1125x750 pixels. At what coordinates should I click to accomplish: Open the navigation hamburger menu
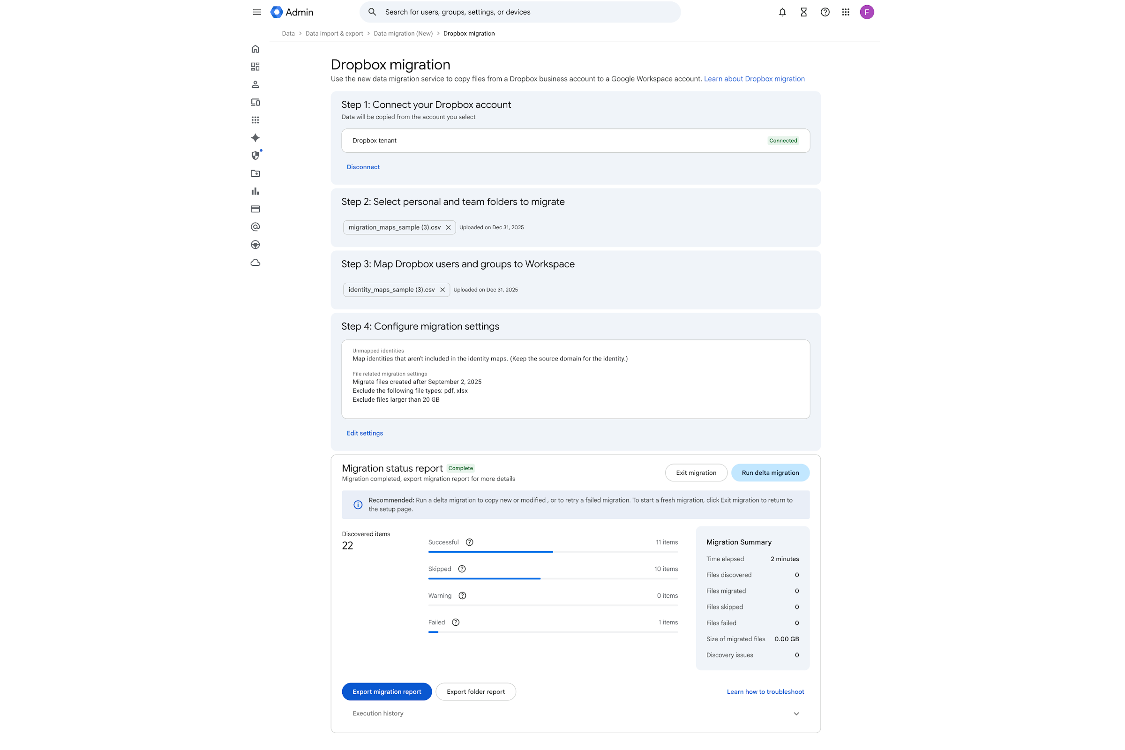point(257,12)
